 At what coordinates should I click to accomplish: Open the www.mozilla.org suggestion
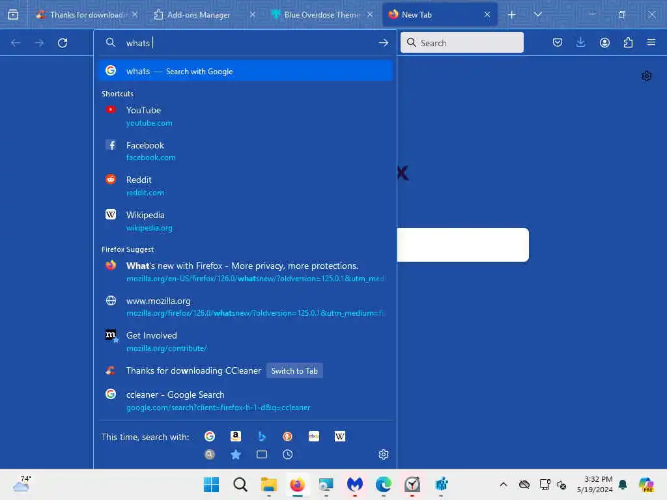click(x=245, y=307)
